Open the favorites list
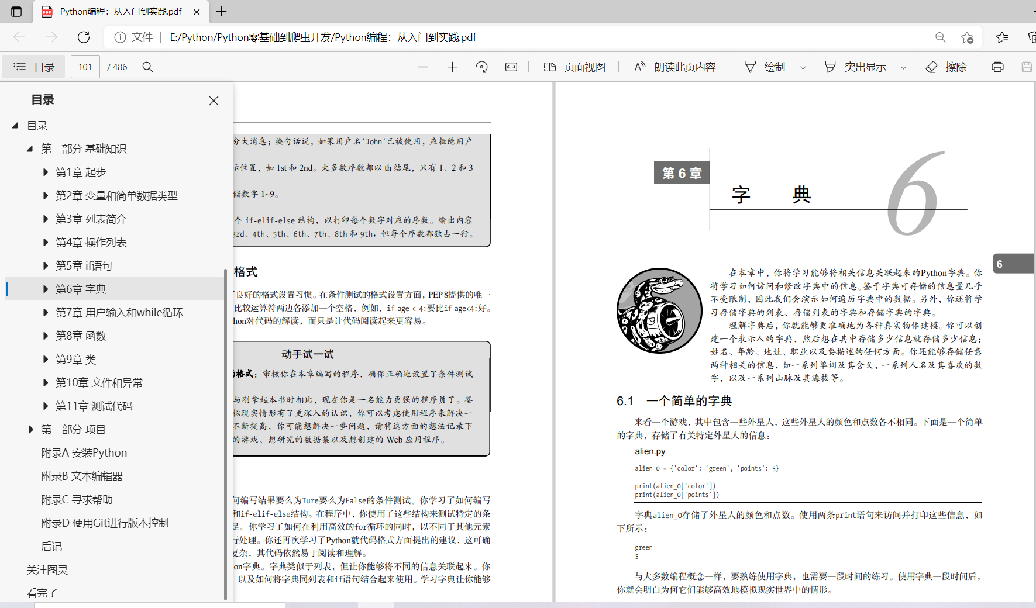Viewport: 1036px width, 608px height. 1002,37
